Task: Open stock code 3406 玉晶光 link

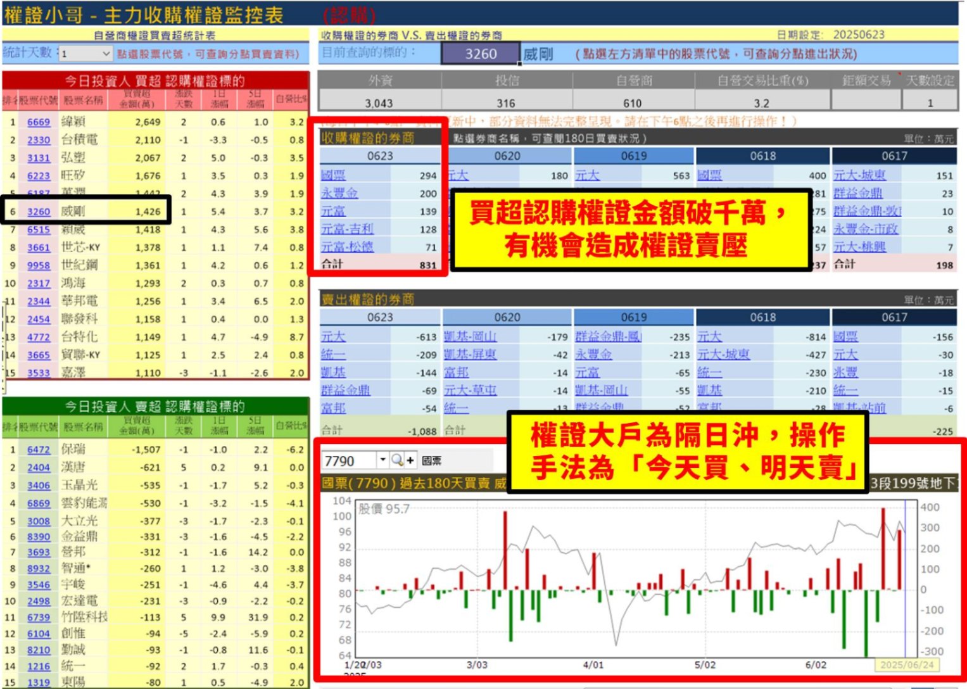Action: coord(39,486)
